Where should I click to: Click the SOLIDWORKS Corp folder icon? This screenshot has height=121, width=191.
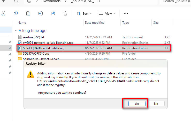point(20,53)
